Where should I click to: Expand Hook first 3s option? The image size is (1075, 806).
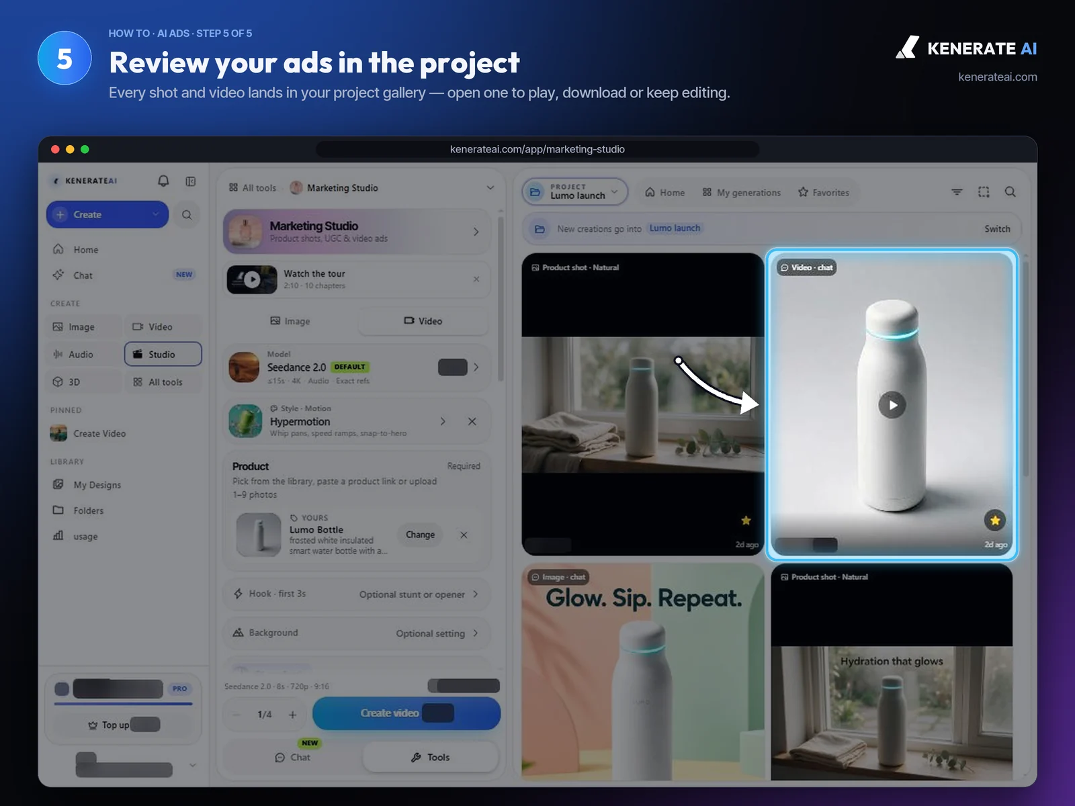[x=357, y=594]
